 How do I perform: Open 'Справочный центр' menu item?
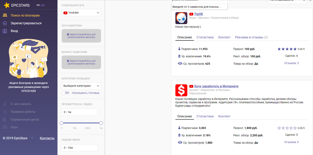pyautogui.click(x=25, y=120)
